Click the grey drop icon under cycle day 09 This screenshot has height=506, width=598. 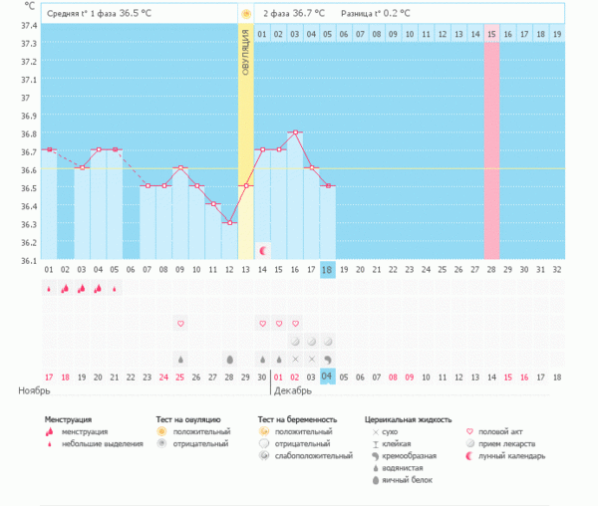click(180, 359)
